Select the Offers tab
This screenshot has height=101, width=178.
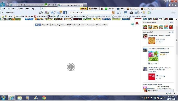coord(98,25)
